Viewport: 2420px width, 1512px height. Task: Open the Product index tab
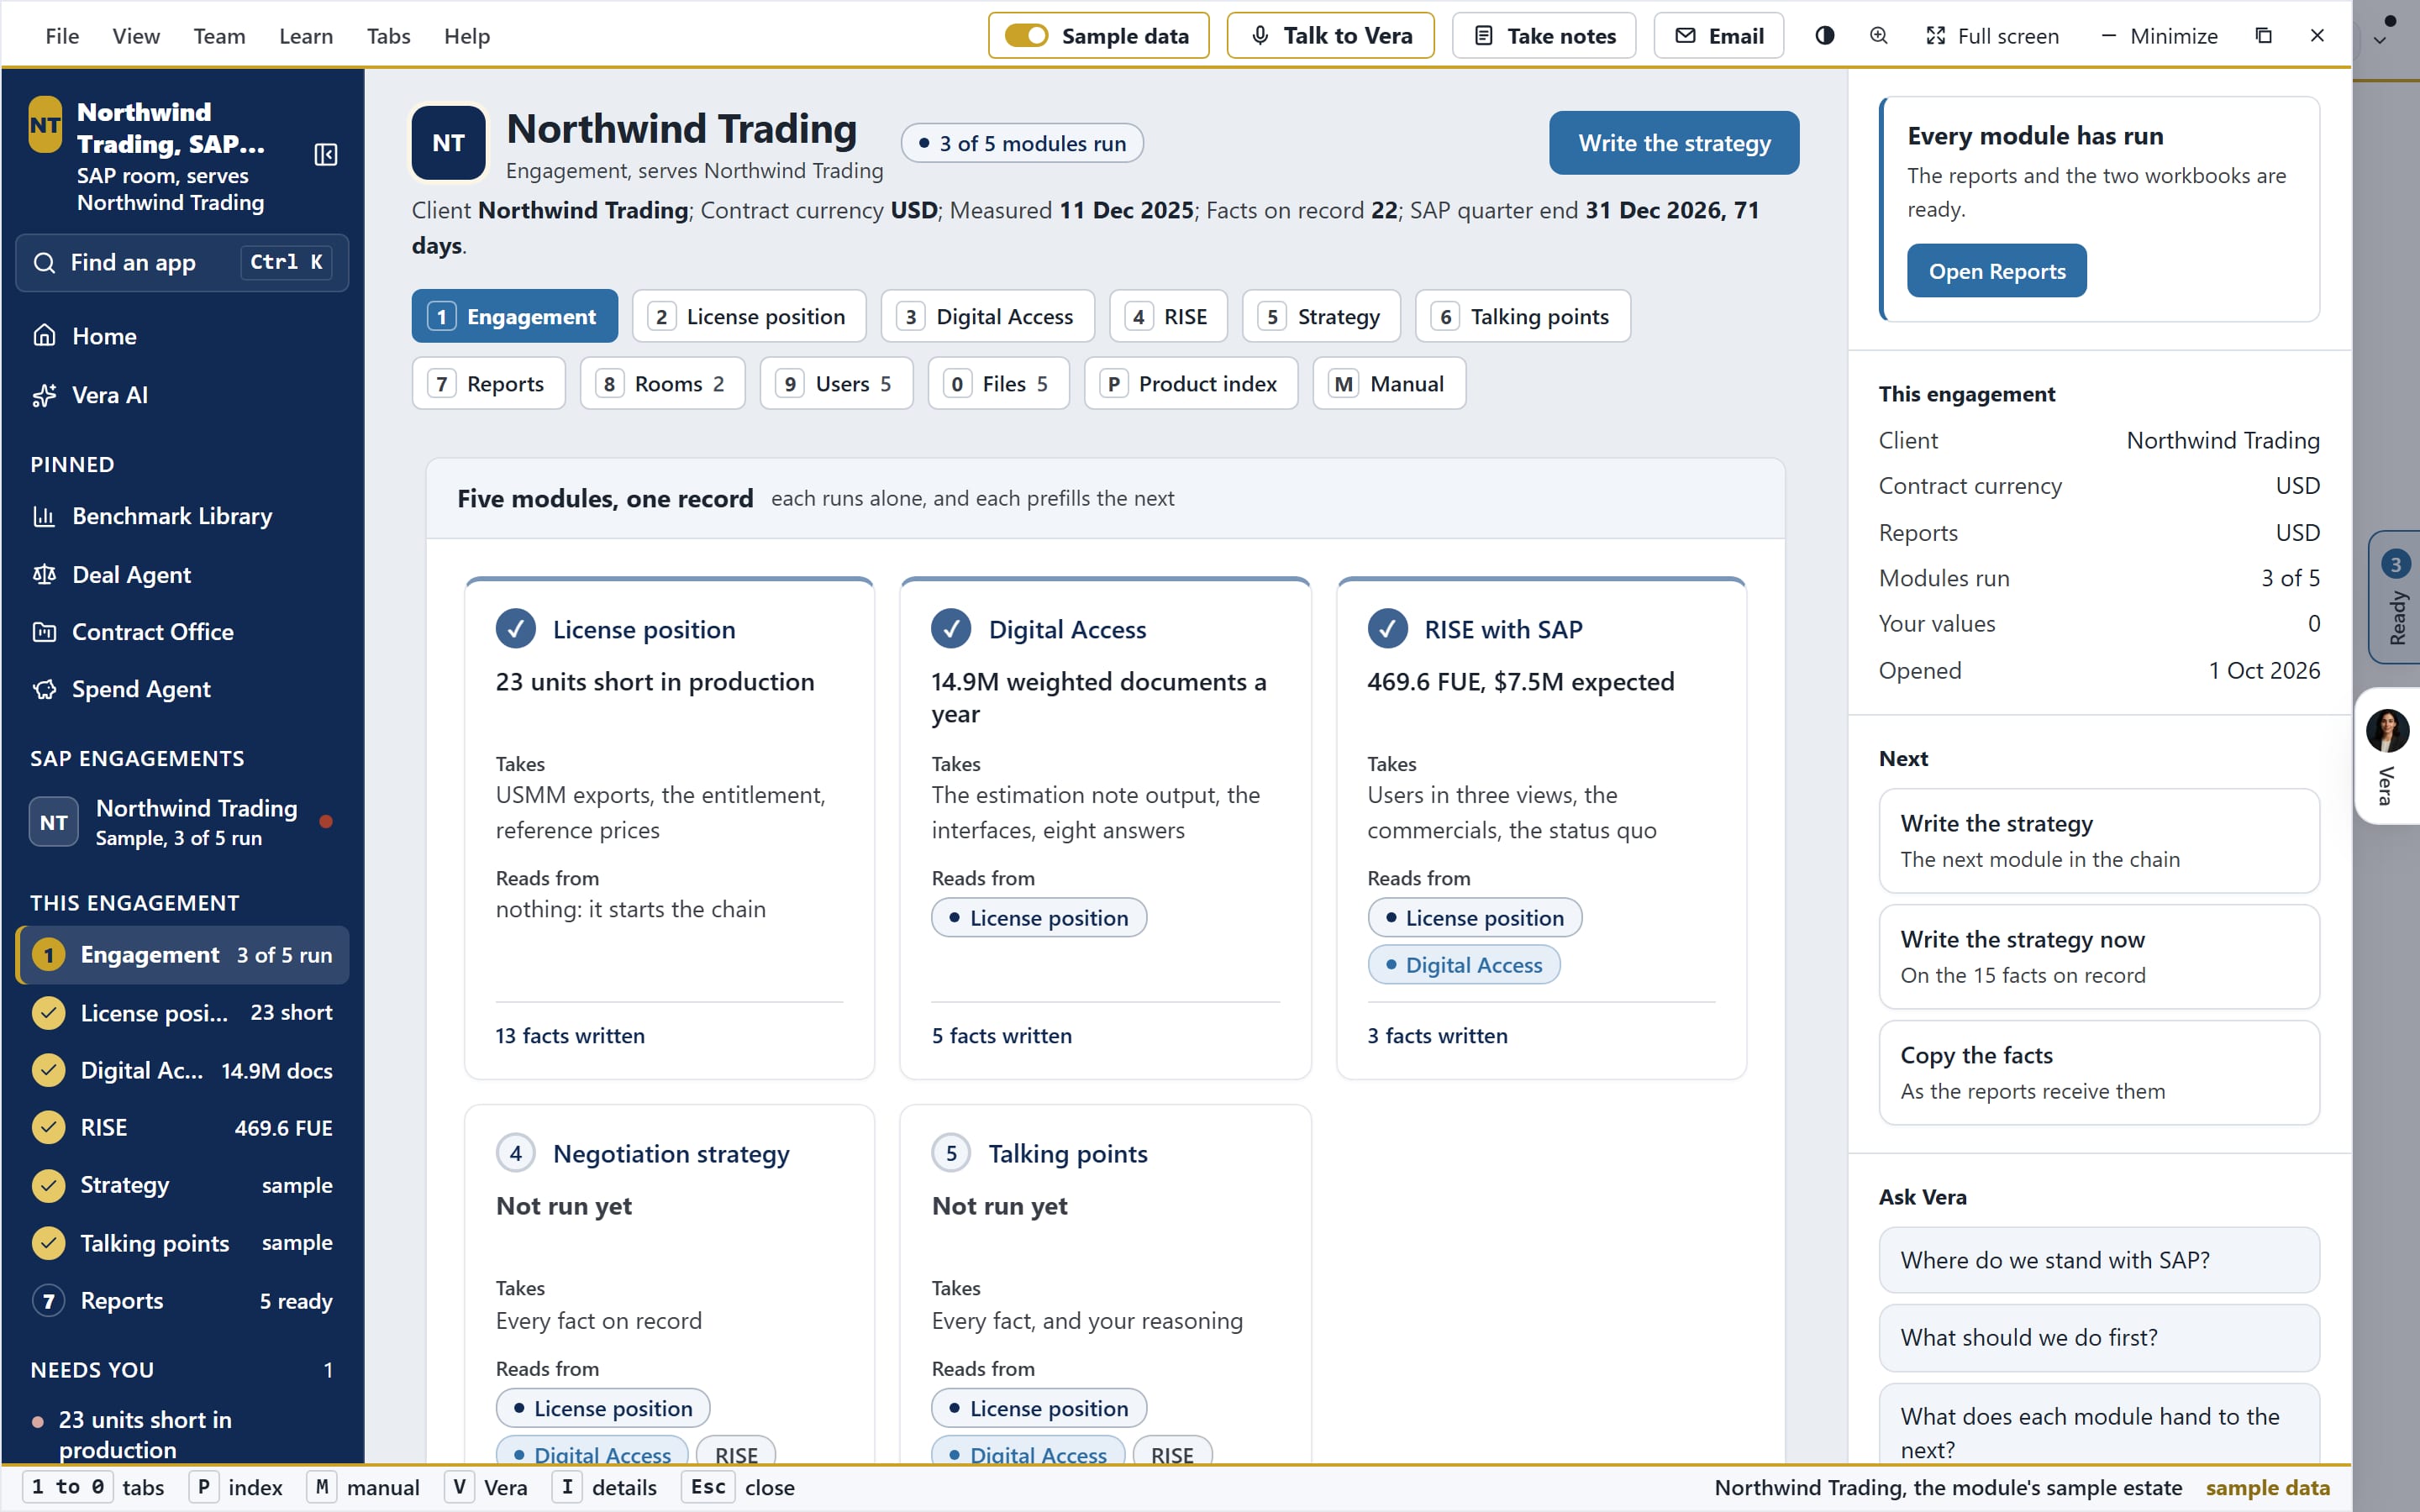tap(1190, 383)
